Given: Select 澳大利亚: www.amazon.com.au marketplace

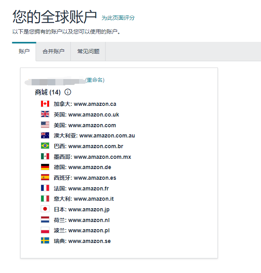Looking at the screenshot, I should point(94,136).
